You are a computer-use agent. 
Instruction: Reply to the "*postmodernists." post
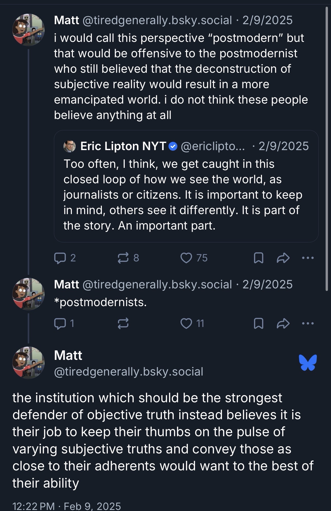click(x=60, y=323)
